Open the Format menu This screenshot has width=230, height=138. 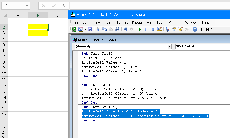[122, 22]
